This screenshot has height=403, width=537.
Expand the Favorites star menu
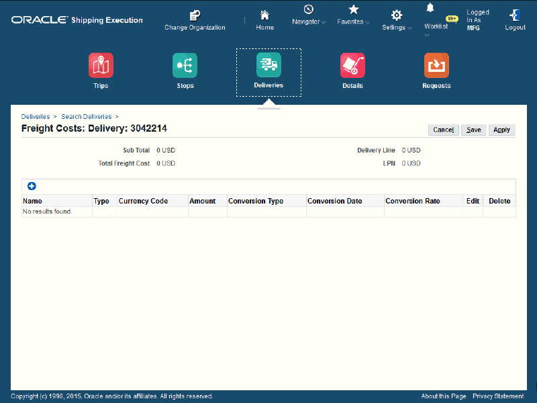[x=354, y=9]
